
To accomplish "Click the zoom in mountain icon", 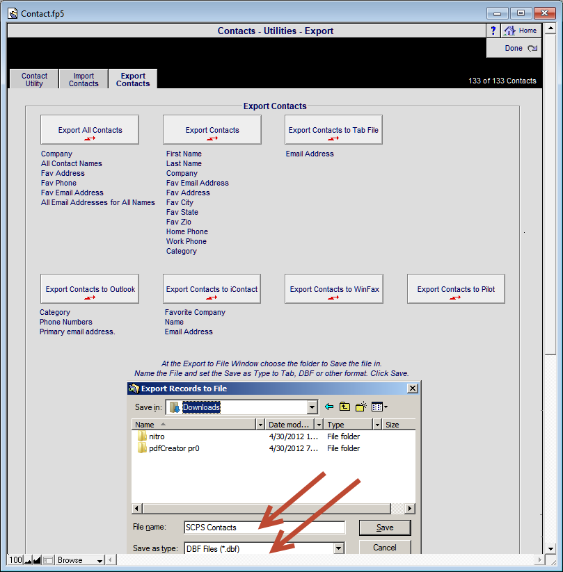I will [37, 560].
